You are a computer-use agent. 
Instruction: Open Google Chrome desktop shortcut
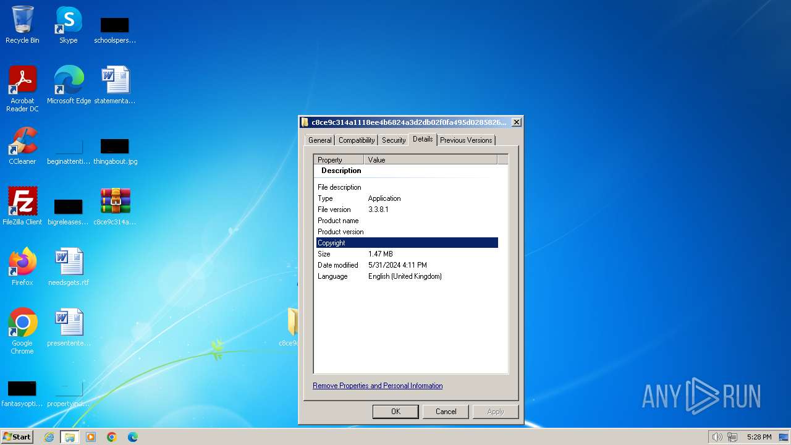point(22,331)
